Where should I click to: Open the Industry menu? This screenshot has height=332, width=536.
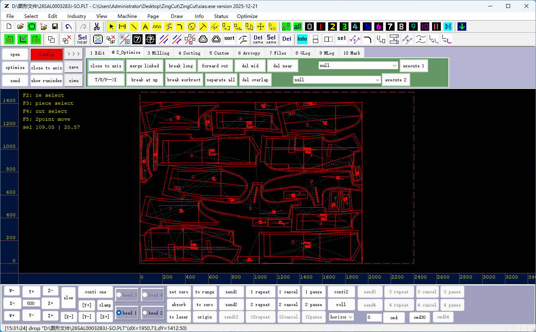[x=77, y=16]
